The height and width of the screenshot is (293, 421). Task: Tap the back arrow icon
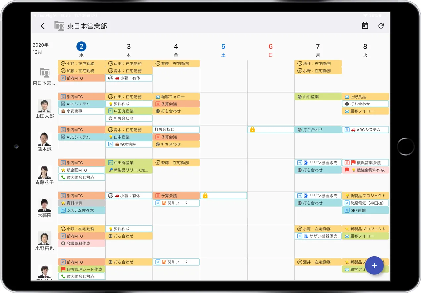click(43, 26)
